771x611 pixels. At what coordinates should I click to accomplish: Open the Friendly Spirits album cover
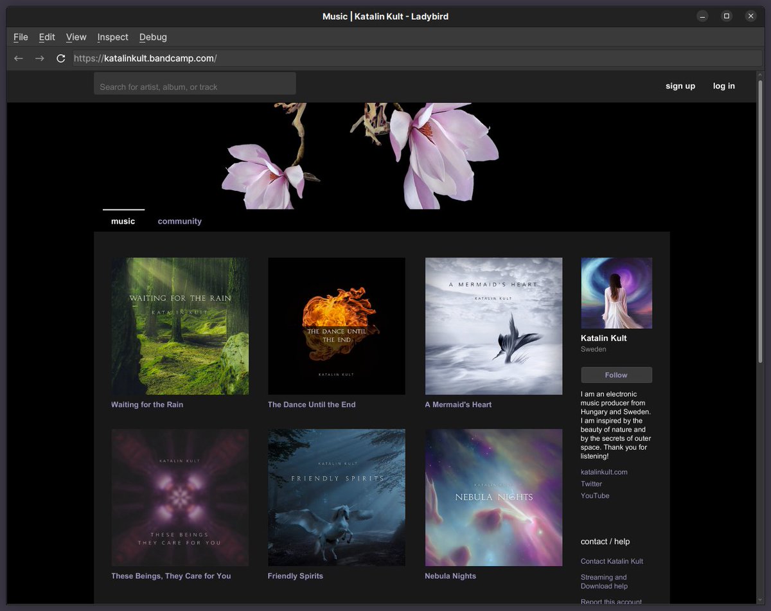pyautogui.click(x=337, y=498)
